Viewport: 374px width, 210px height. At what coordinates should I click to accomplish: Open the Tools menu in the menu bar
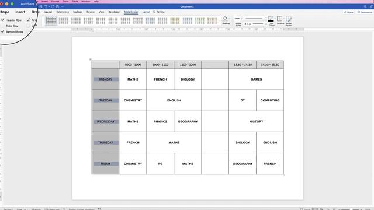[65, 1]
